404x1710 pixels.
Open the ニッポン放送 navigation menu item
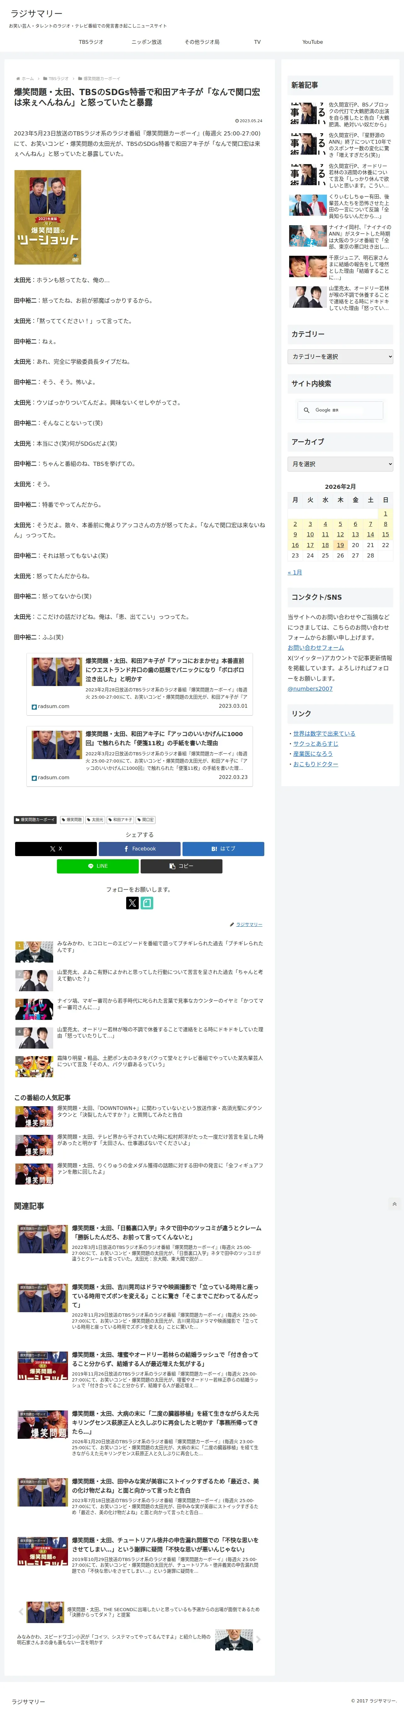[x=147, y=42]
